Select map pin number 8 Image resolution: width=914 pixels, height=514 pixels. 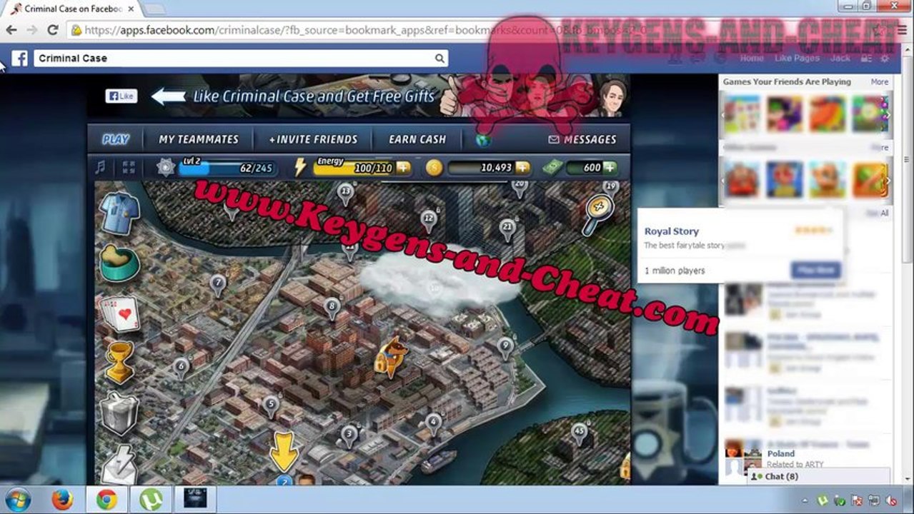point(332,308)
